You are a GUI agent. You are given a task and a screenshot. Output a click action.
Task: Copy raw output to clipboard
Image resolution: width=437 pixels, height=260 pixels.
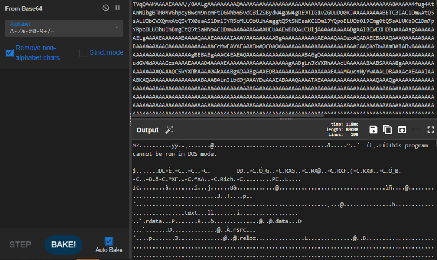click(387, 129)
